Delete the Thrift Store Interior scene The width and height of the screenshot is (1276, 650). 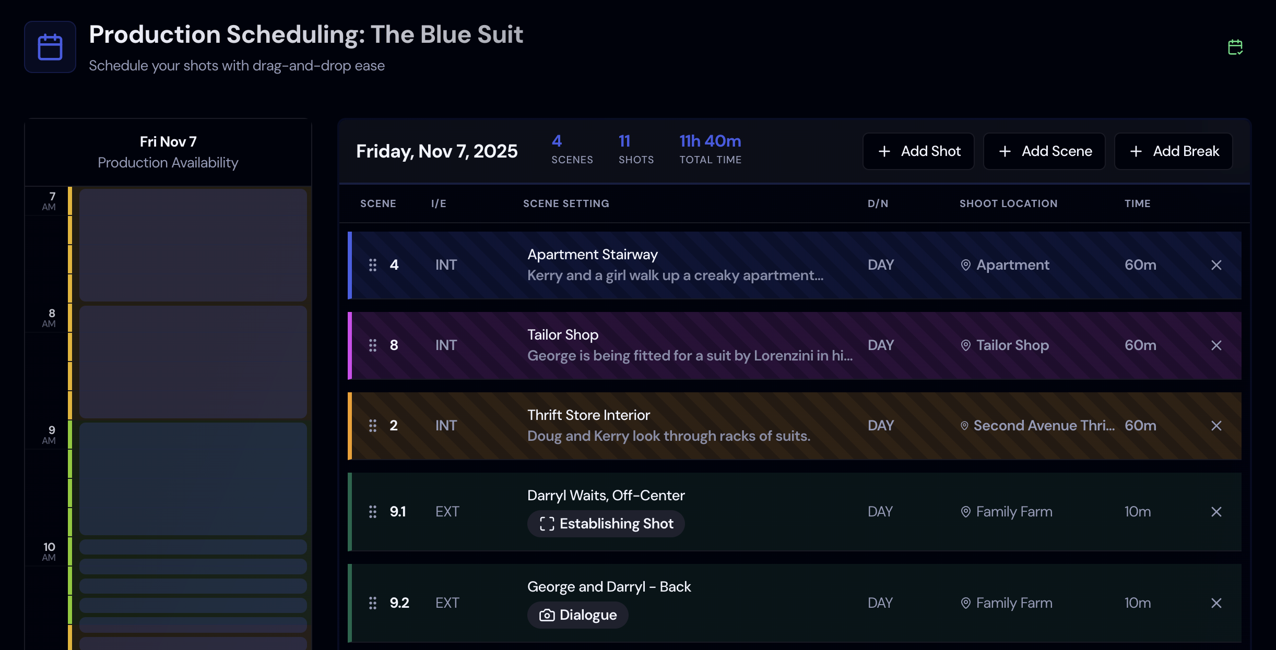[1216, 426]
